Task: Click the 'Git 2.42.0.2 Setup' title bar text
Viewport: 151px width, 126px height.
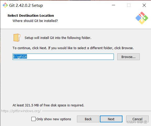Action: [26, 5]
